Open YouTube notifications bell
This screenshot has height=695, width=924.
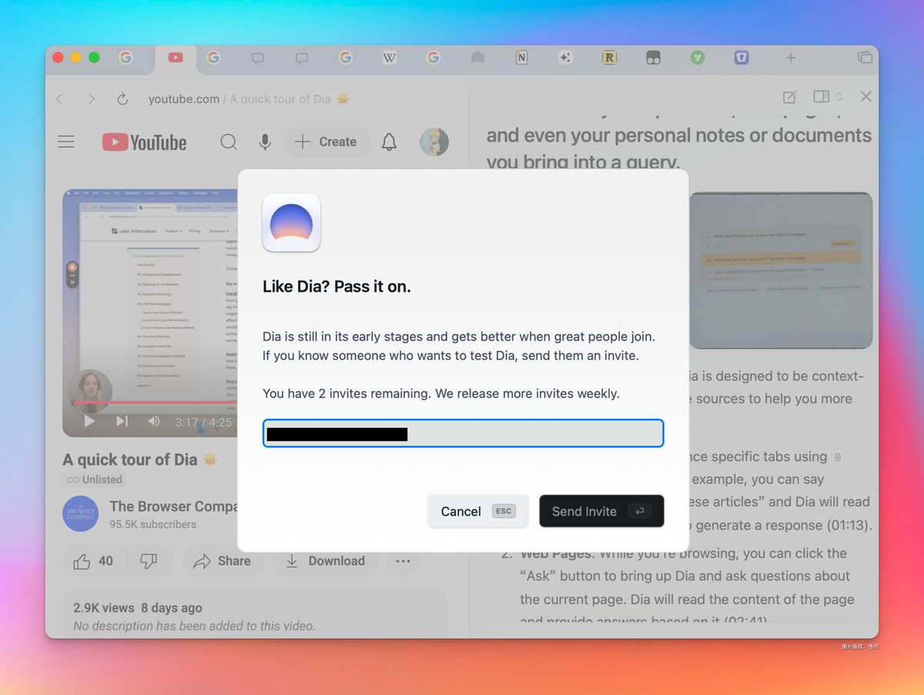pyautogui.click(x=390, y=142)
